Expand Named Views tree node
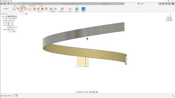This screenshot has width=175, height=98. click(x=4, y=21)
